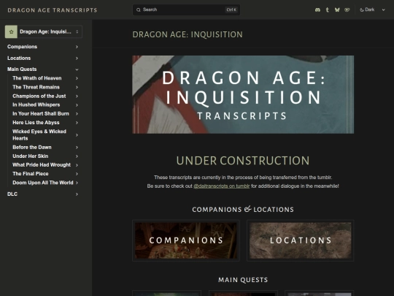Expand The Wrath of Heaven chevron

[x=77, y=78]
